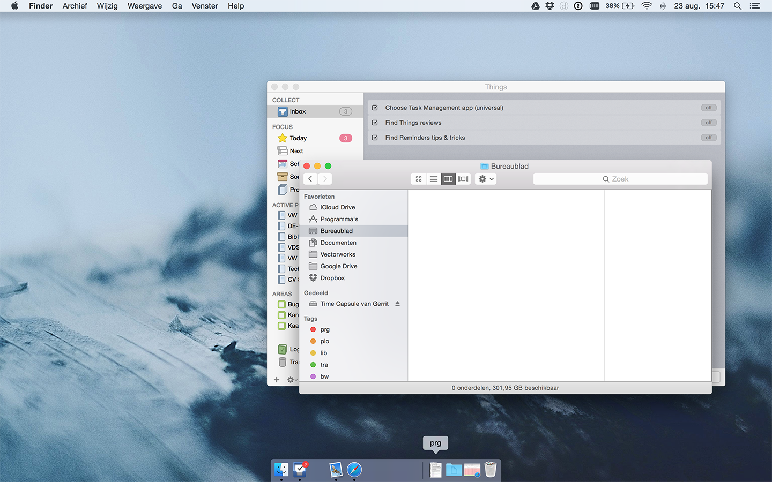Eject Time Capsule van Gerrit
772x482 pixels.
397,304
